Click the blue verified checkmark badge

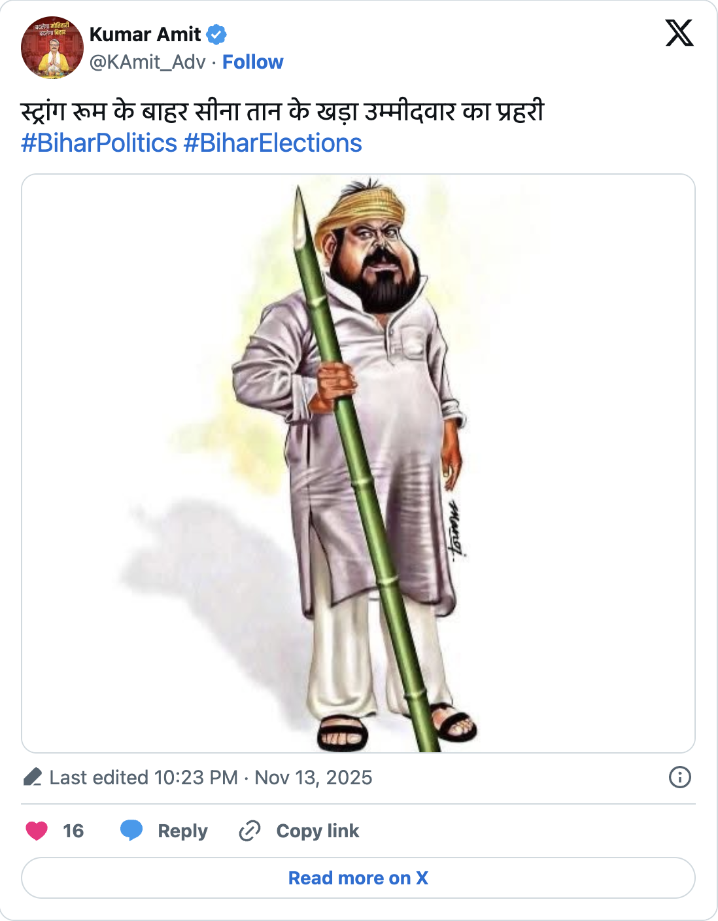(216, 35)
